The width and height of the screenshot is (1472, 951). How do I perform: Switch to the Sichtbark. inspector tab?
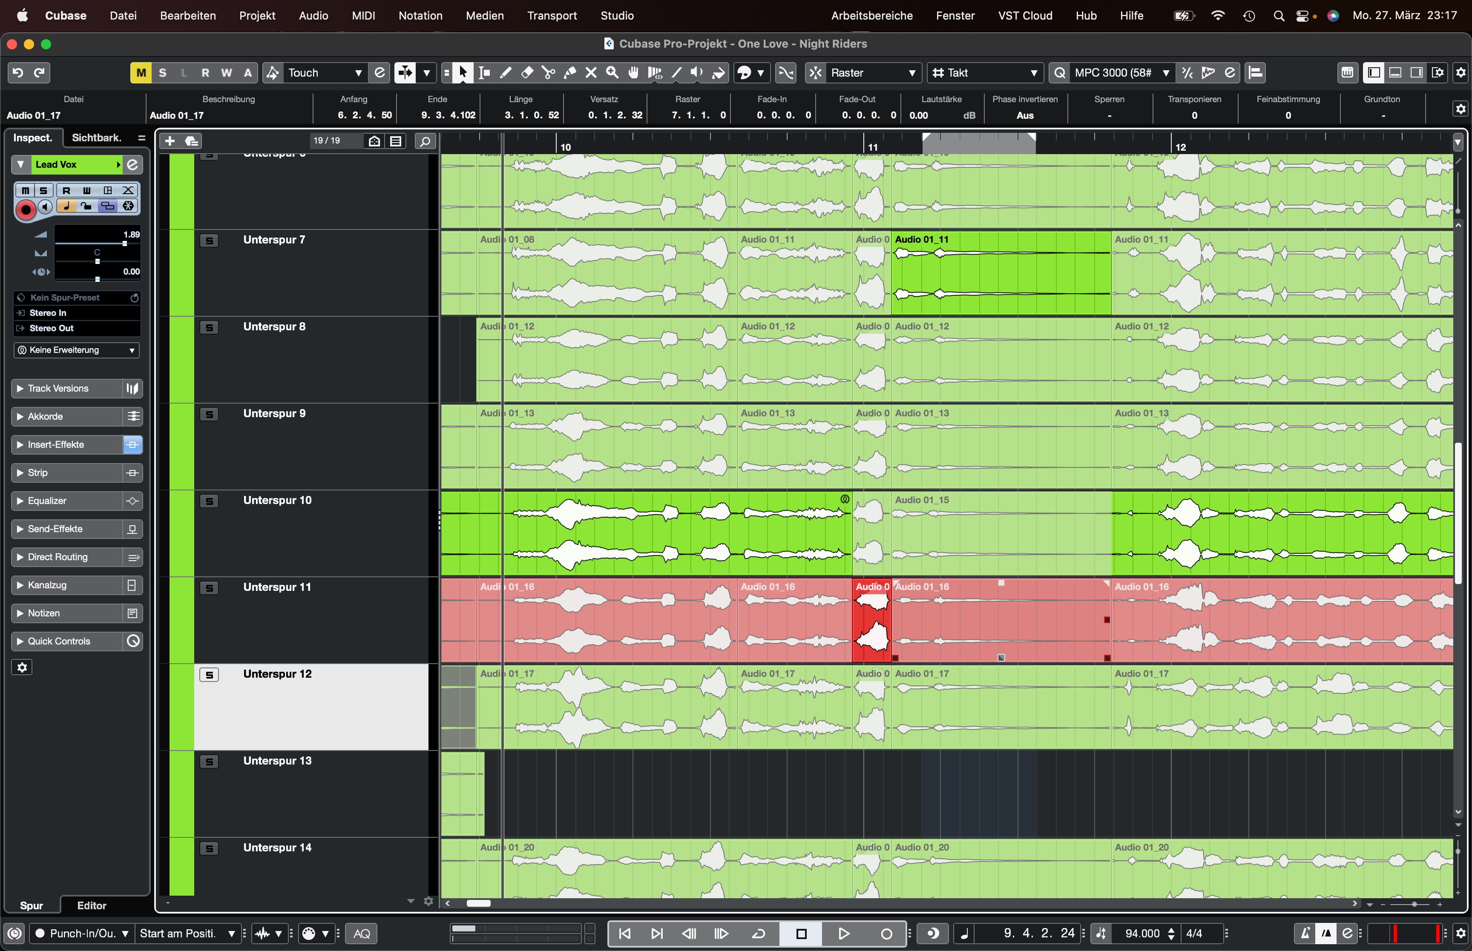coord(96,137)
